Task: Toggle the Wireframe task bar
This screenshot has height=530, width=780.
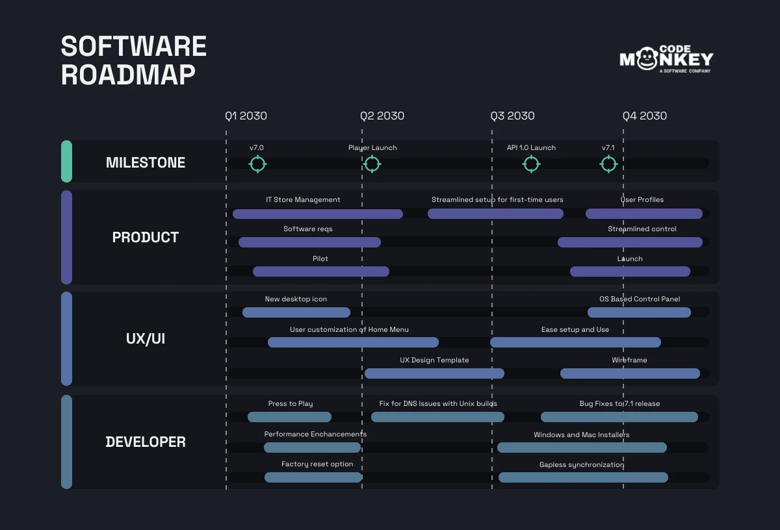Action: pos(629,373)
